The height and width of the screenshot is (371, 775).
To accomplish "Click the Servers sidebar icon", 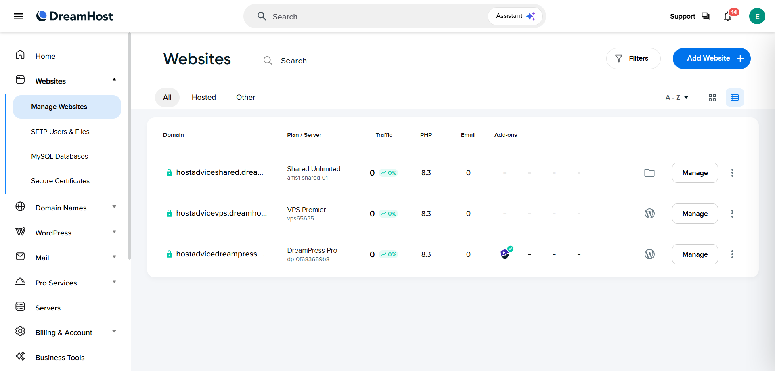I will pos(20,306).
